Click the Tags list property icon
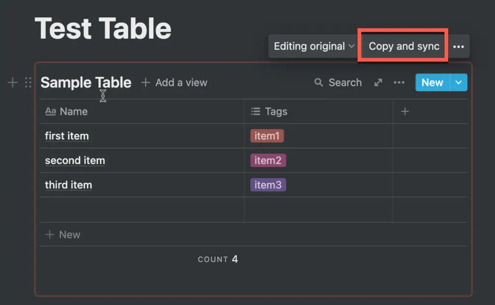This screenshot has width=495, height=305. [255, 111]
